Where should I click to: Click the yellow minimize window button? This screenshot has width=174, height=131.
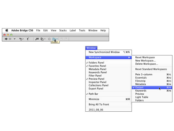8,35
